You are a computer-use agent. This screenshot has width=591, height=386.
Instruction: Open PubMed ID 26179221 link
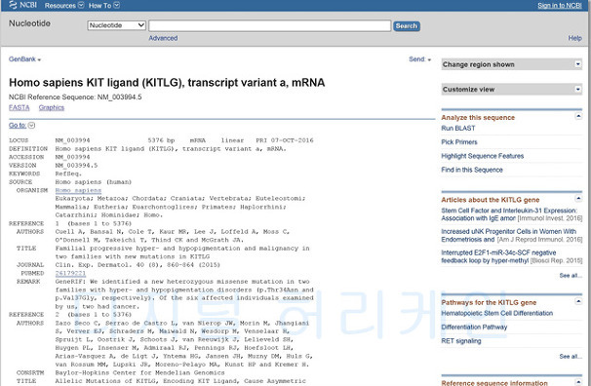coord(70,273)
